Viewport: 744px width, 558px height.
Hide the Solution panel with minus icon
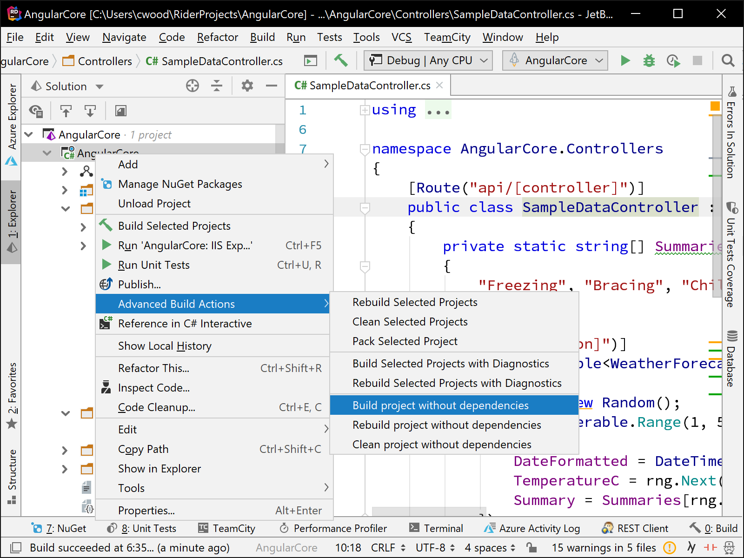tap(272, 86)
